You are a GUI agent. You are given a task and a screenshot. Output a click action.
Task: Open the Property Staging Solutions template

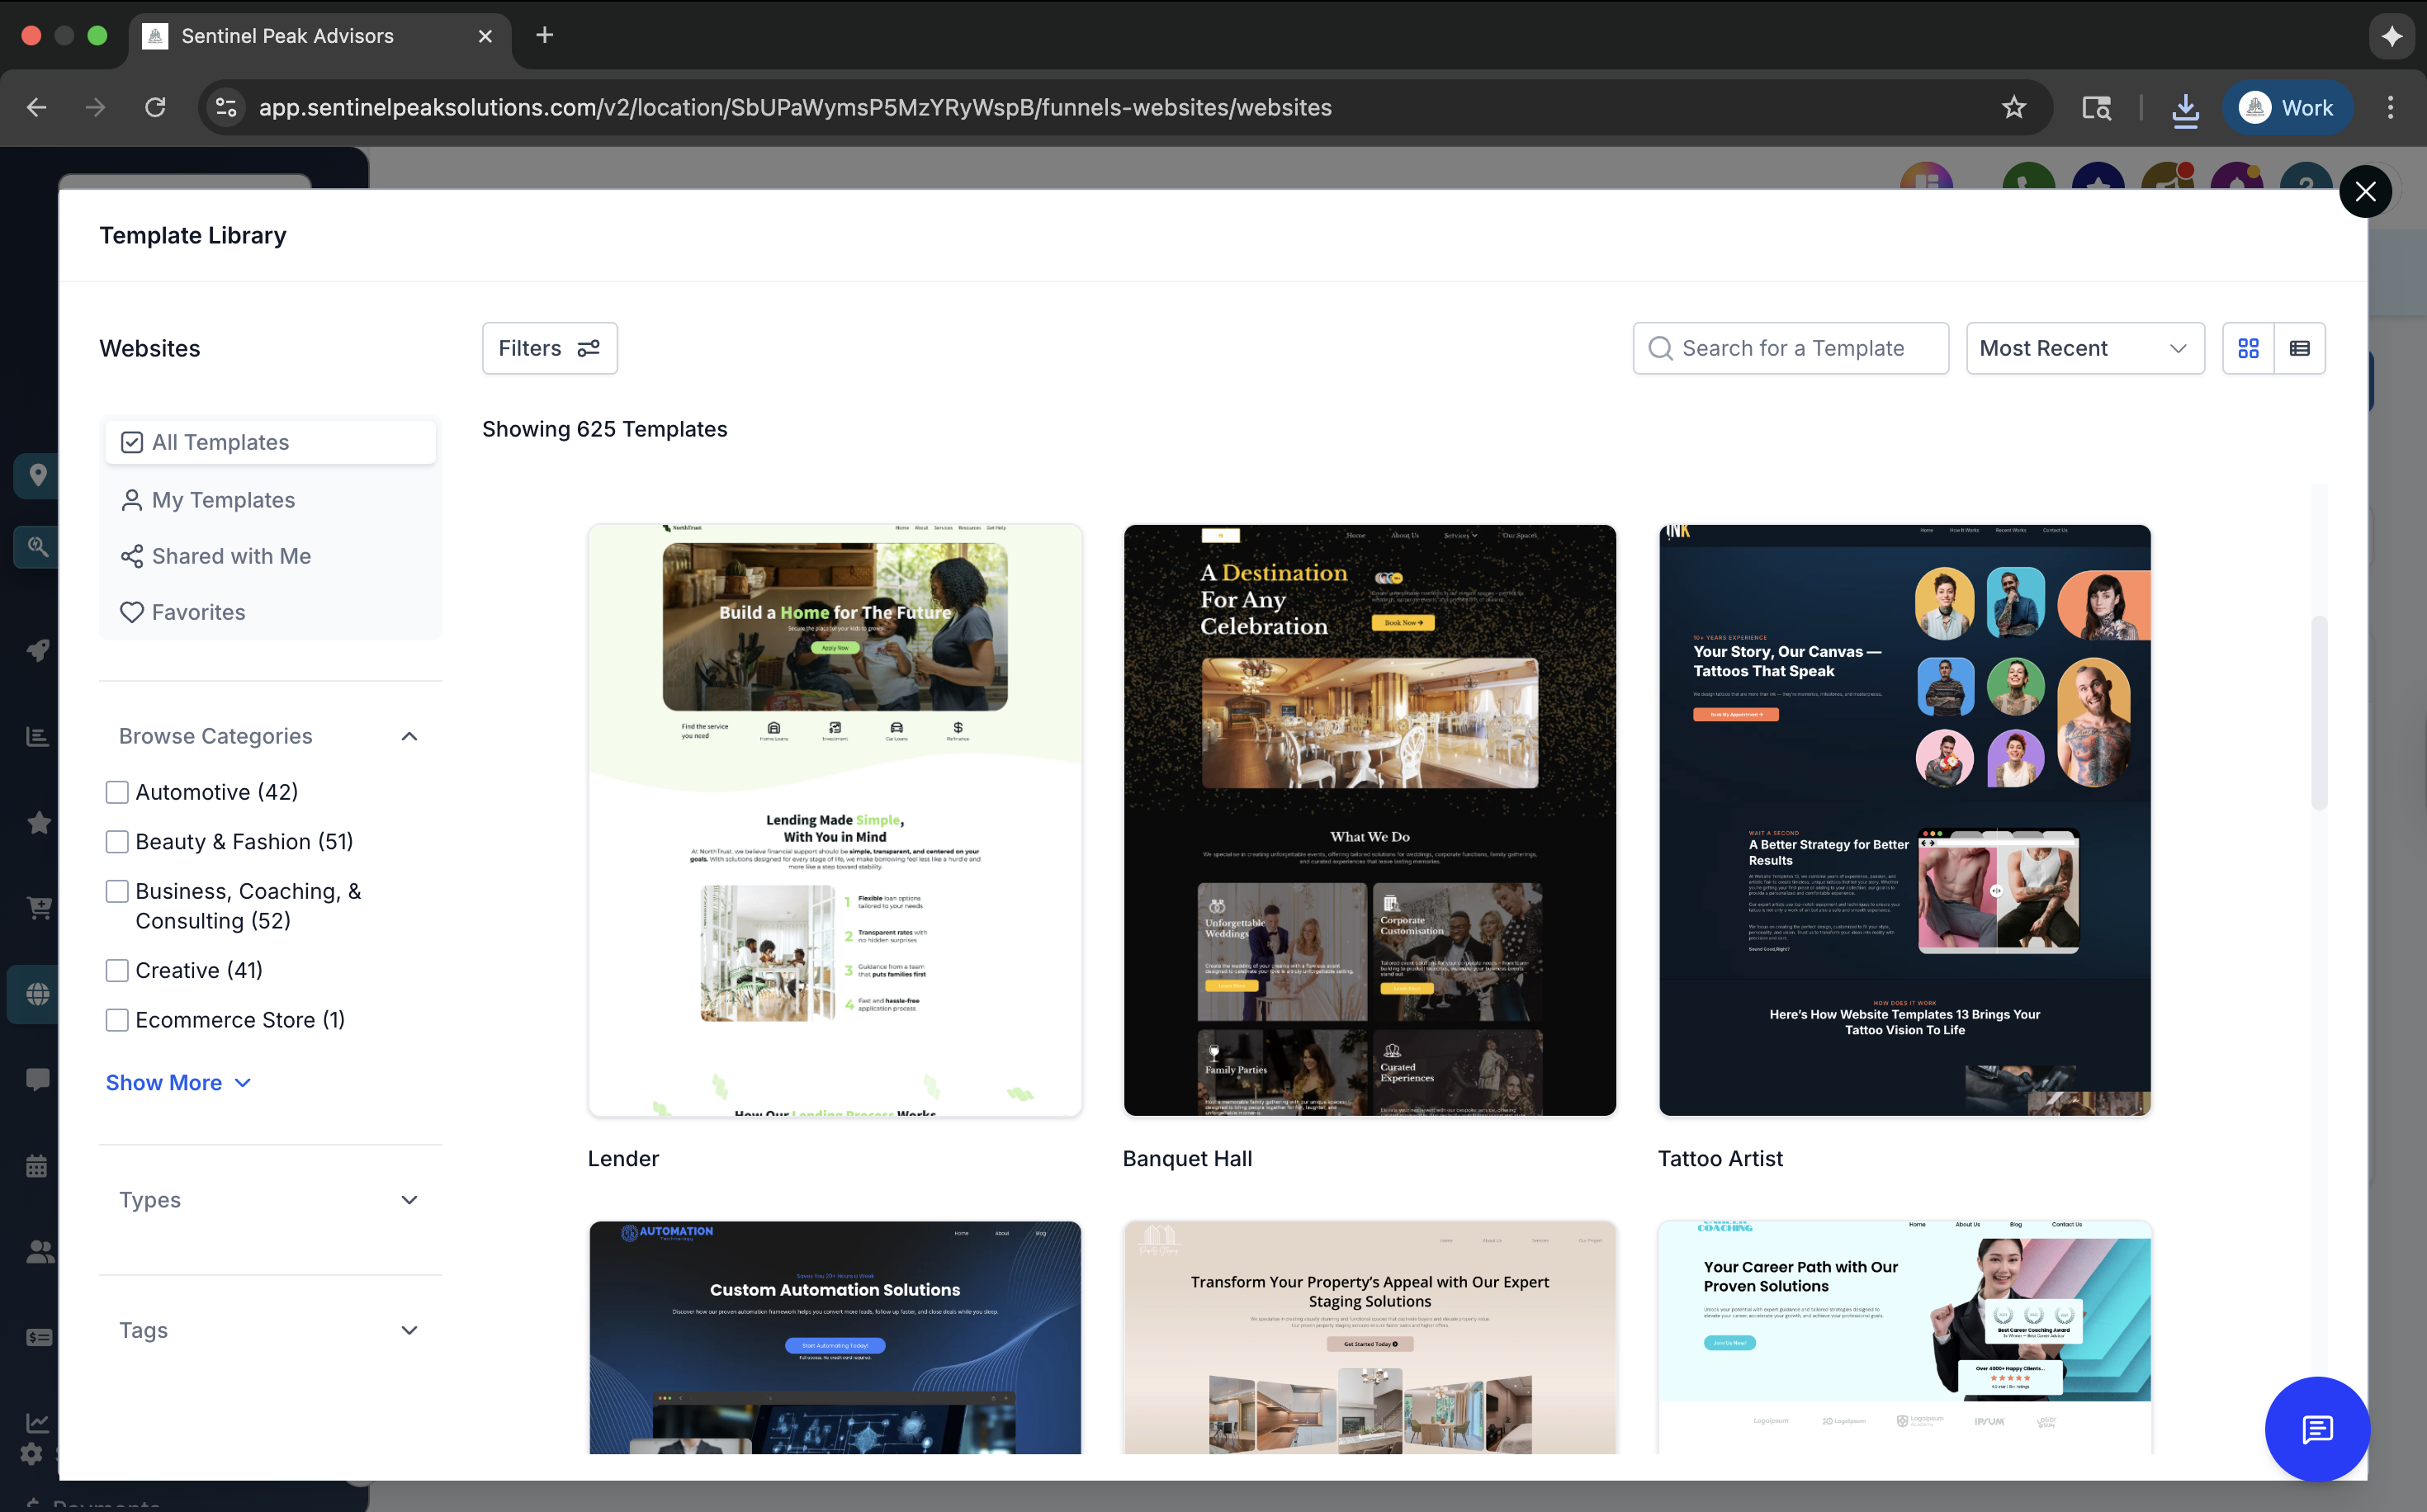1369,1337
